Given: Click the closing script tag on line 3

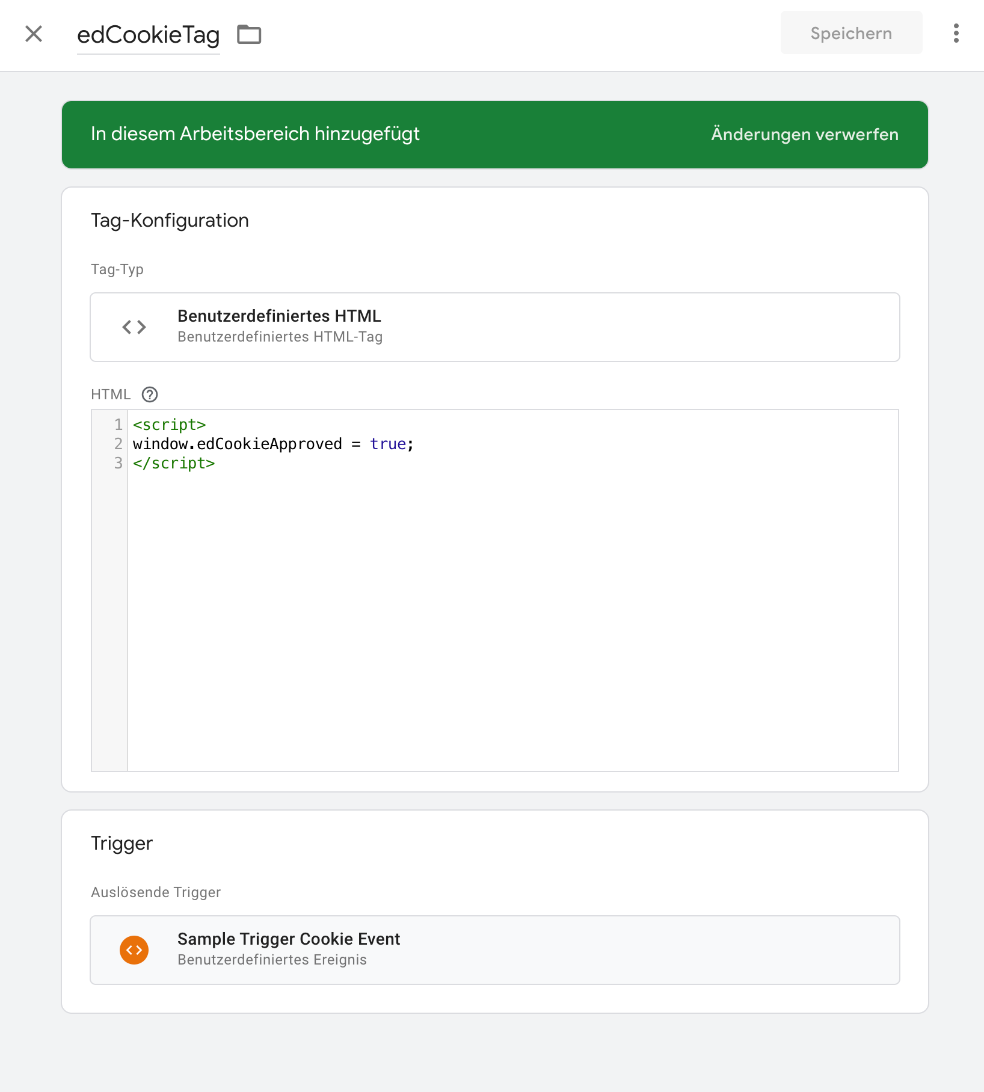Looking at the screenshot, I should click(x=174, y=464).
